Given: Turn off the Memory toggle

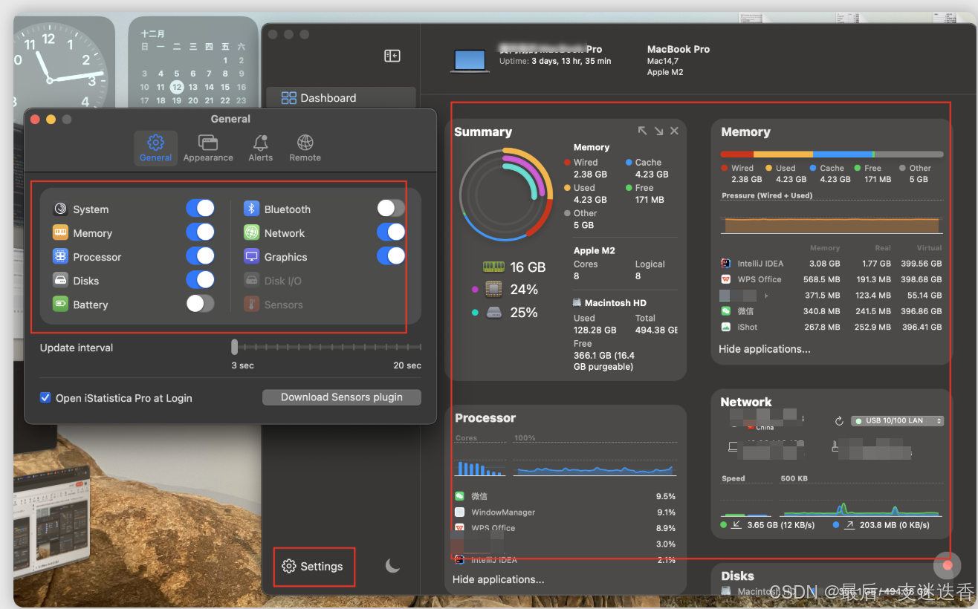Looking at the screenshot, I should [200, 232].
